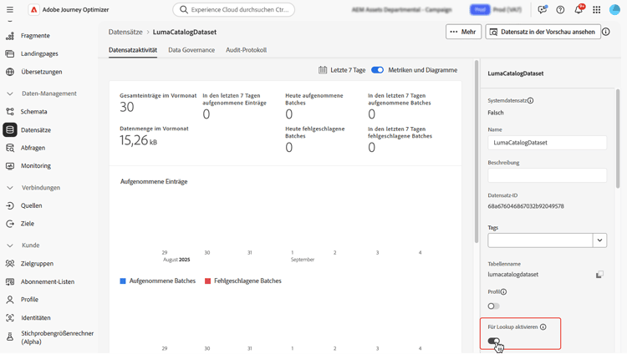Click the Monitoring sidebar icon
Image resolution: width=627 pixels, height=354 pixels.
coord(10,166)
